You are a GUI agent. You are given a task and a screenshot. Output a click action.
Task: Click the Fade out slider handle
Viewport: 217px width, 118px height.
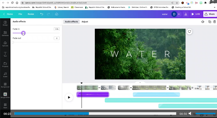[x=13, y=42]
